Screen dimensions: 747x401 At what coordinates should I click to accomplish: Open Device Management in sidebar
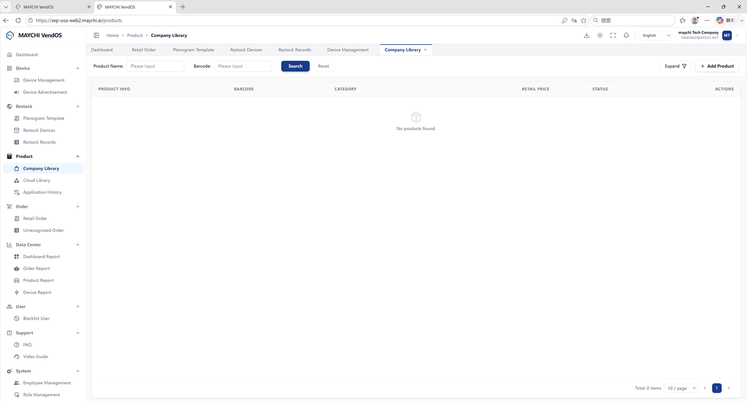click(43, 80)
